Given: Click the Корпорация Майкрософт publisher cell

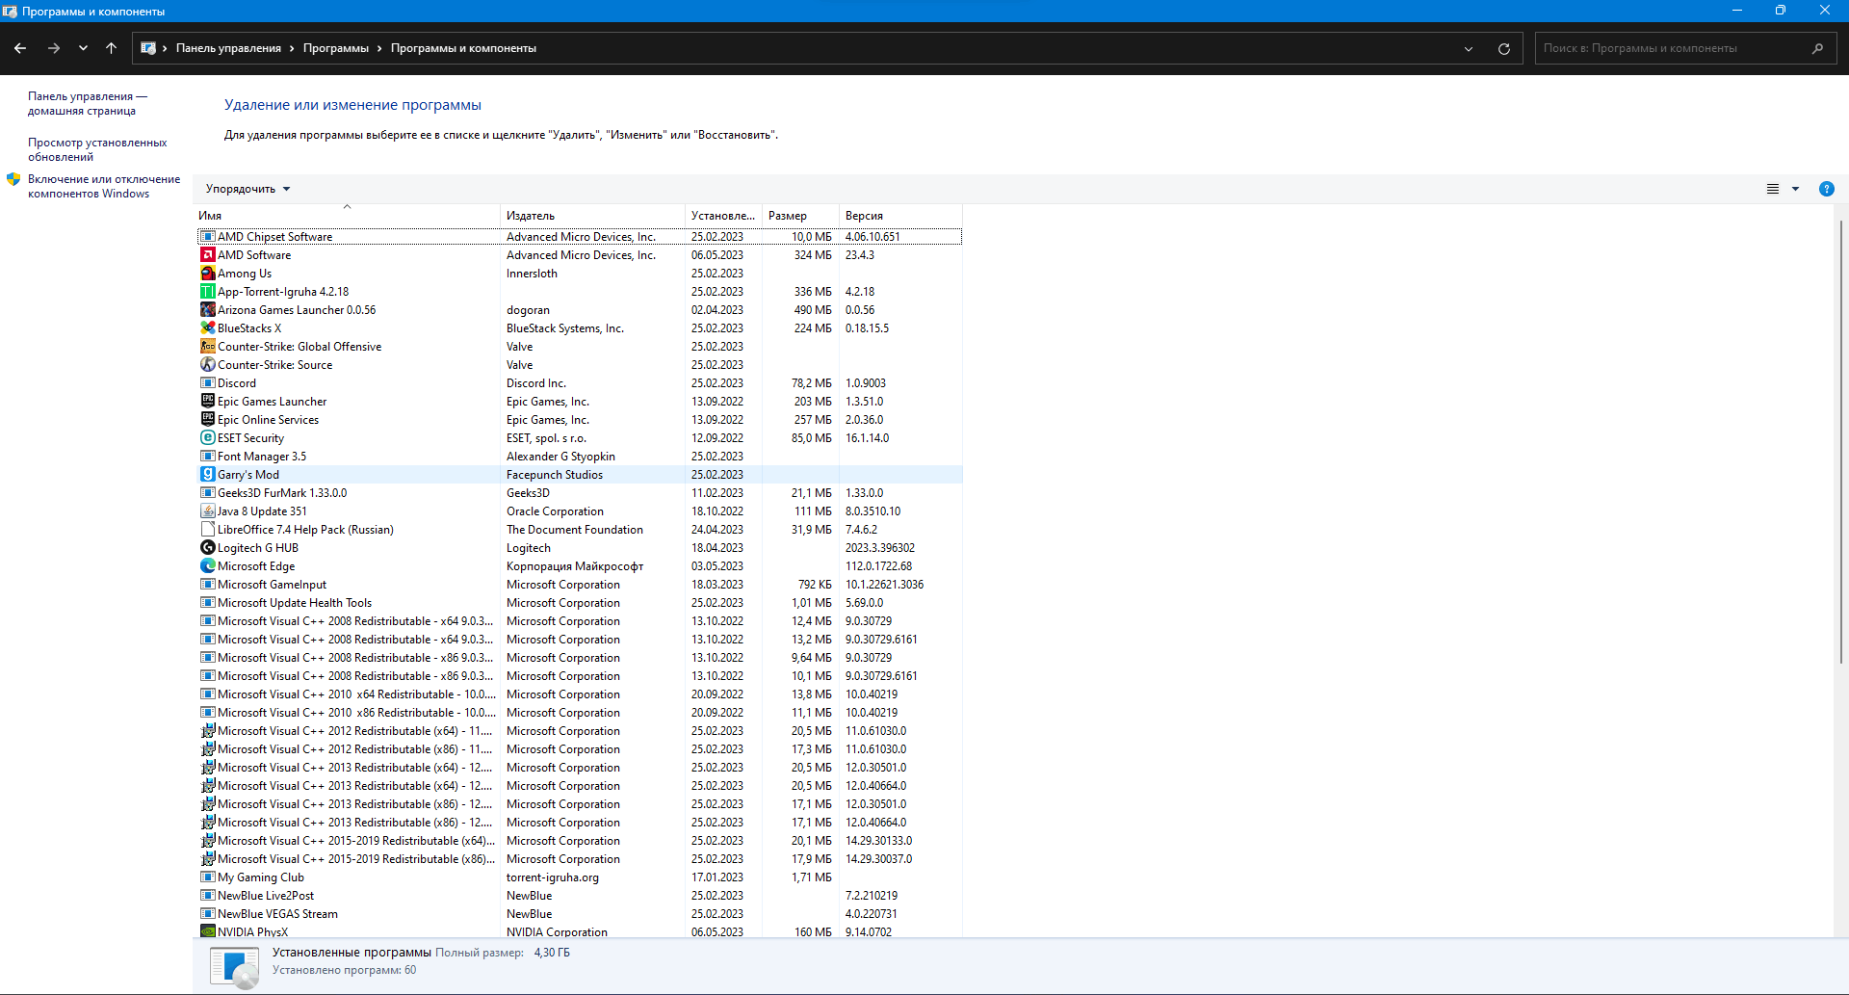Looking at the screenshot, I should pos(575,566).
